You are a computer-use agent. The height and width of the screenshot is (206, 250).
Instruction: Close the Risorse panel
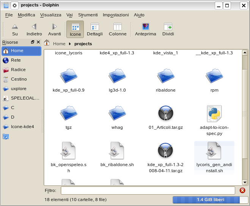point(38,42)
